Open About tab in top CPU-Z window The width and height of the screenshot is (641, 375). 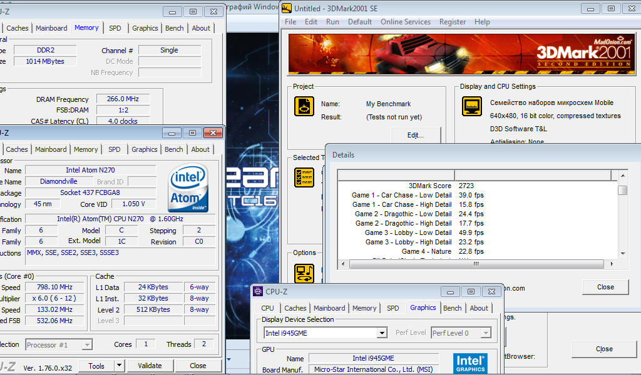point(201,28)
